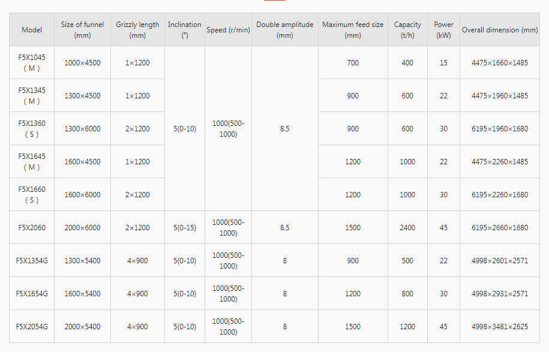549x352 pixels.
Task: Select the 4475×1660×1485 dimension cell
Action: click(x=499, y=63)
